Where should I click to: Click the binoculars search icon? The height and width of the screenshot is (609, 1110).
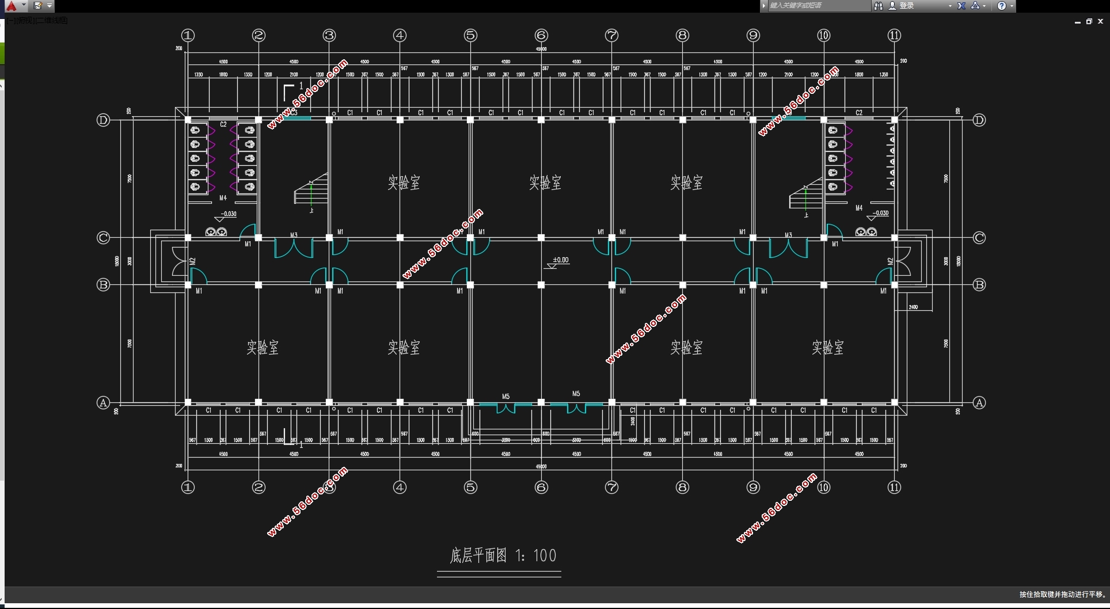[x=878, y=6]
